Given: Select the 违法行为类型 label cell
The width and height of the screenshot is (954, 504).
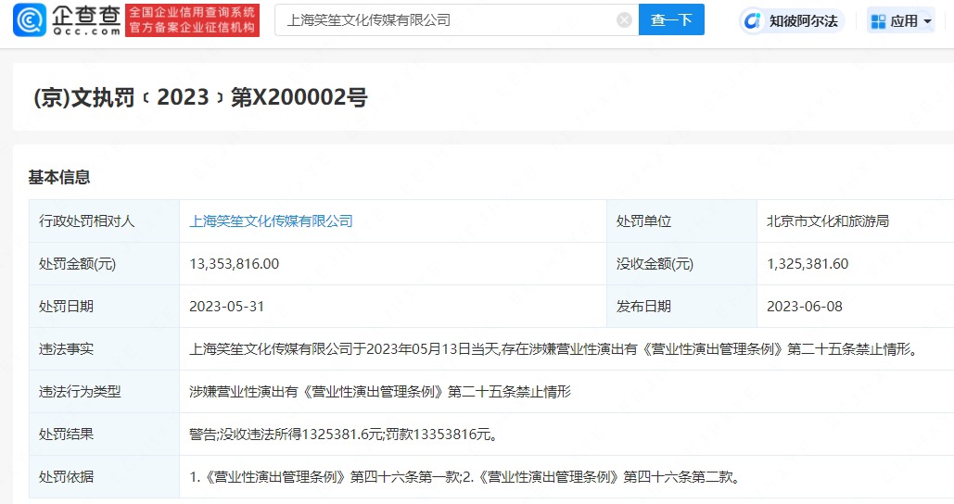Looking at the screenshot, I should [104, 391].
